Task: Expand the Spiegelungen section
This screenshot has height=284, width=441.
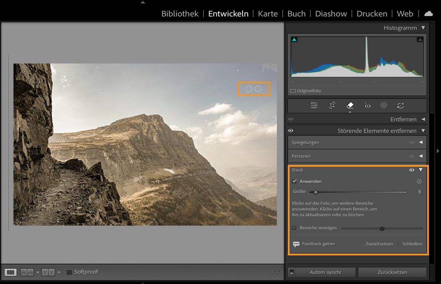Action: coord(421,142)
